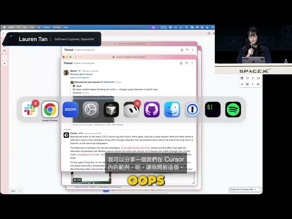Select the Cursor cube app icon
This screenshot has width=292, height=219.
point(111,109)
